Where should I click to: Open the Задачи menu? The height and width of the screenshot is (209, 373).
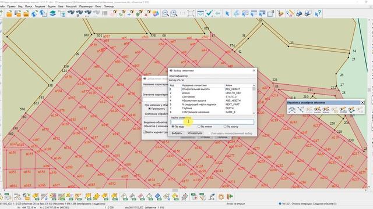pyautogui.click(x=51, y=6)
